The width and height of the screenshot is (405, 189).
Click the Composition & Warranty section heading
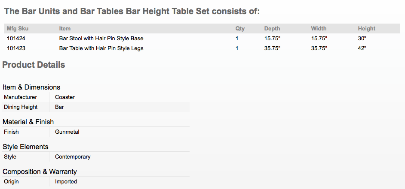click(40, 172)
